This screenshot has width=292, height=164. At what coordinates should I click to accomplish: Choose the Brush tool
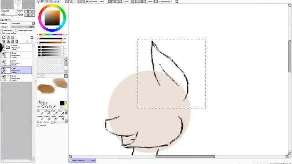pyautogui.click(x=54, y=113)
